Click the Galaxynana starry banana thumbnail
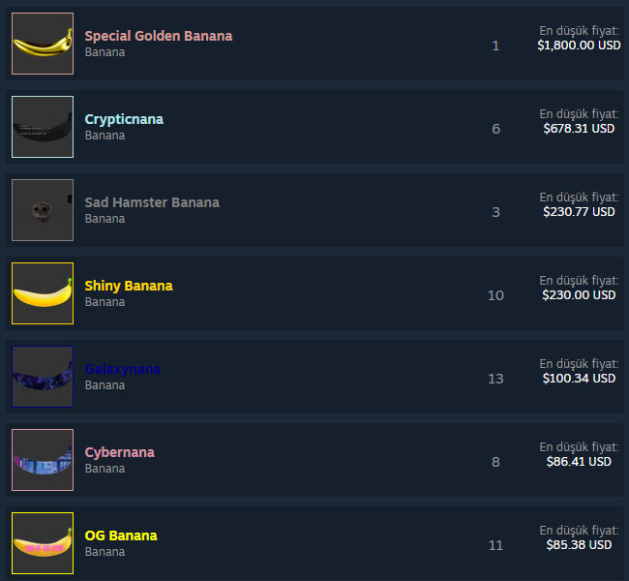The image size is (629, 581). coord(43,377)
